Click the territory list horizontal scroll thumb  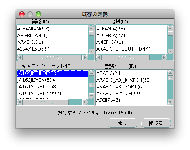point(125,58)
